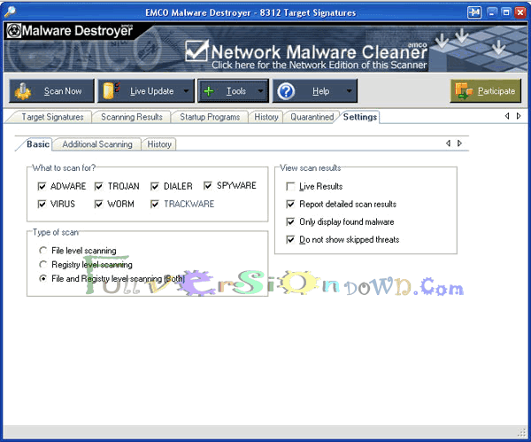Viewport: 531px width, 442px height.
Task: Click the magnifier icon in title bar
Action: [10, 12]
